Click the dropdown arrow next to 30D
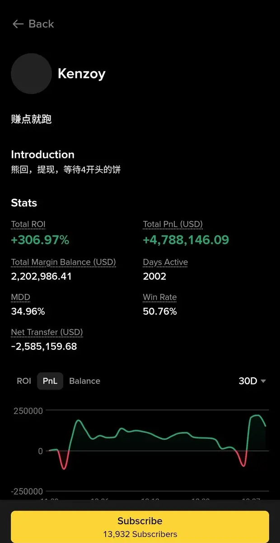 pos(263,381)
